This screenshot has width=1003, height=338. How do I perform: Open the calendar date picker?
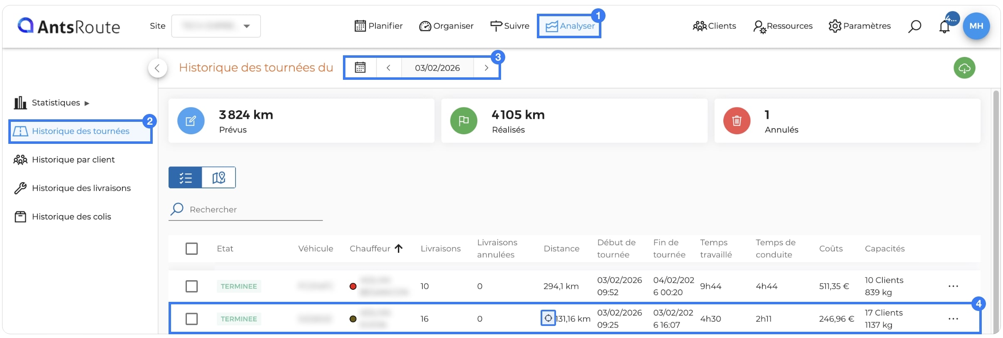point(360,67)
